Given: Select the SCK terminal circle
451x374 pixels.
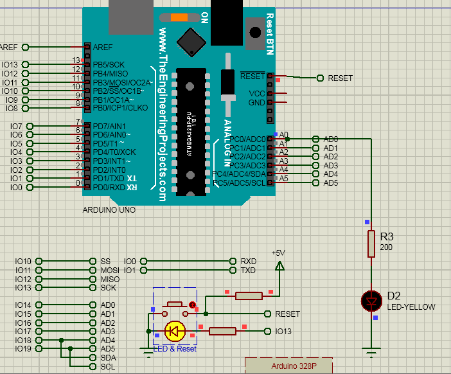Looking at the screenshot, I should pyautogui.click(x=93, y=287).
